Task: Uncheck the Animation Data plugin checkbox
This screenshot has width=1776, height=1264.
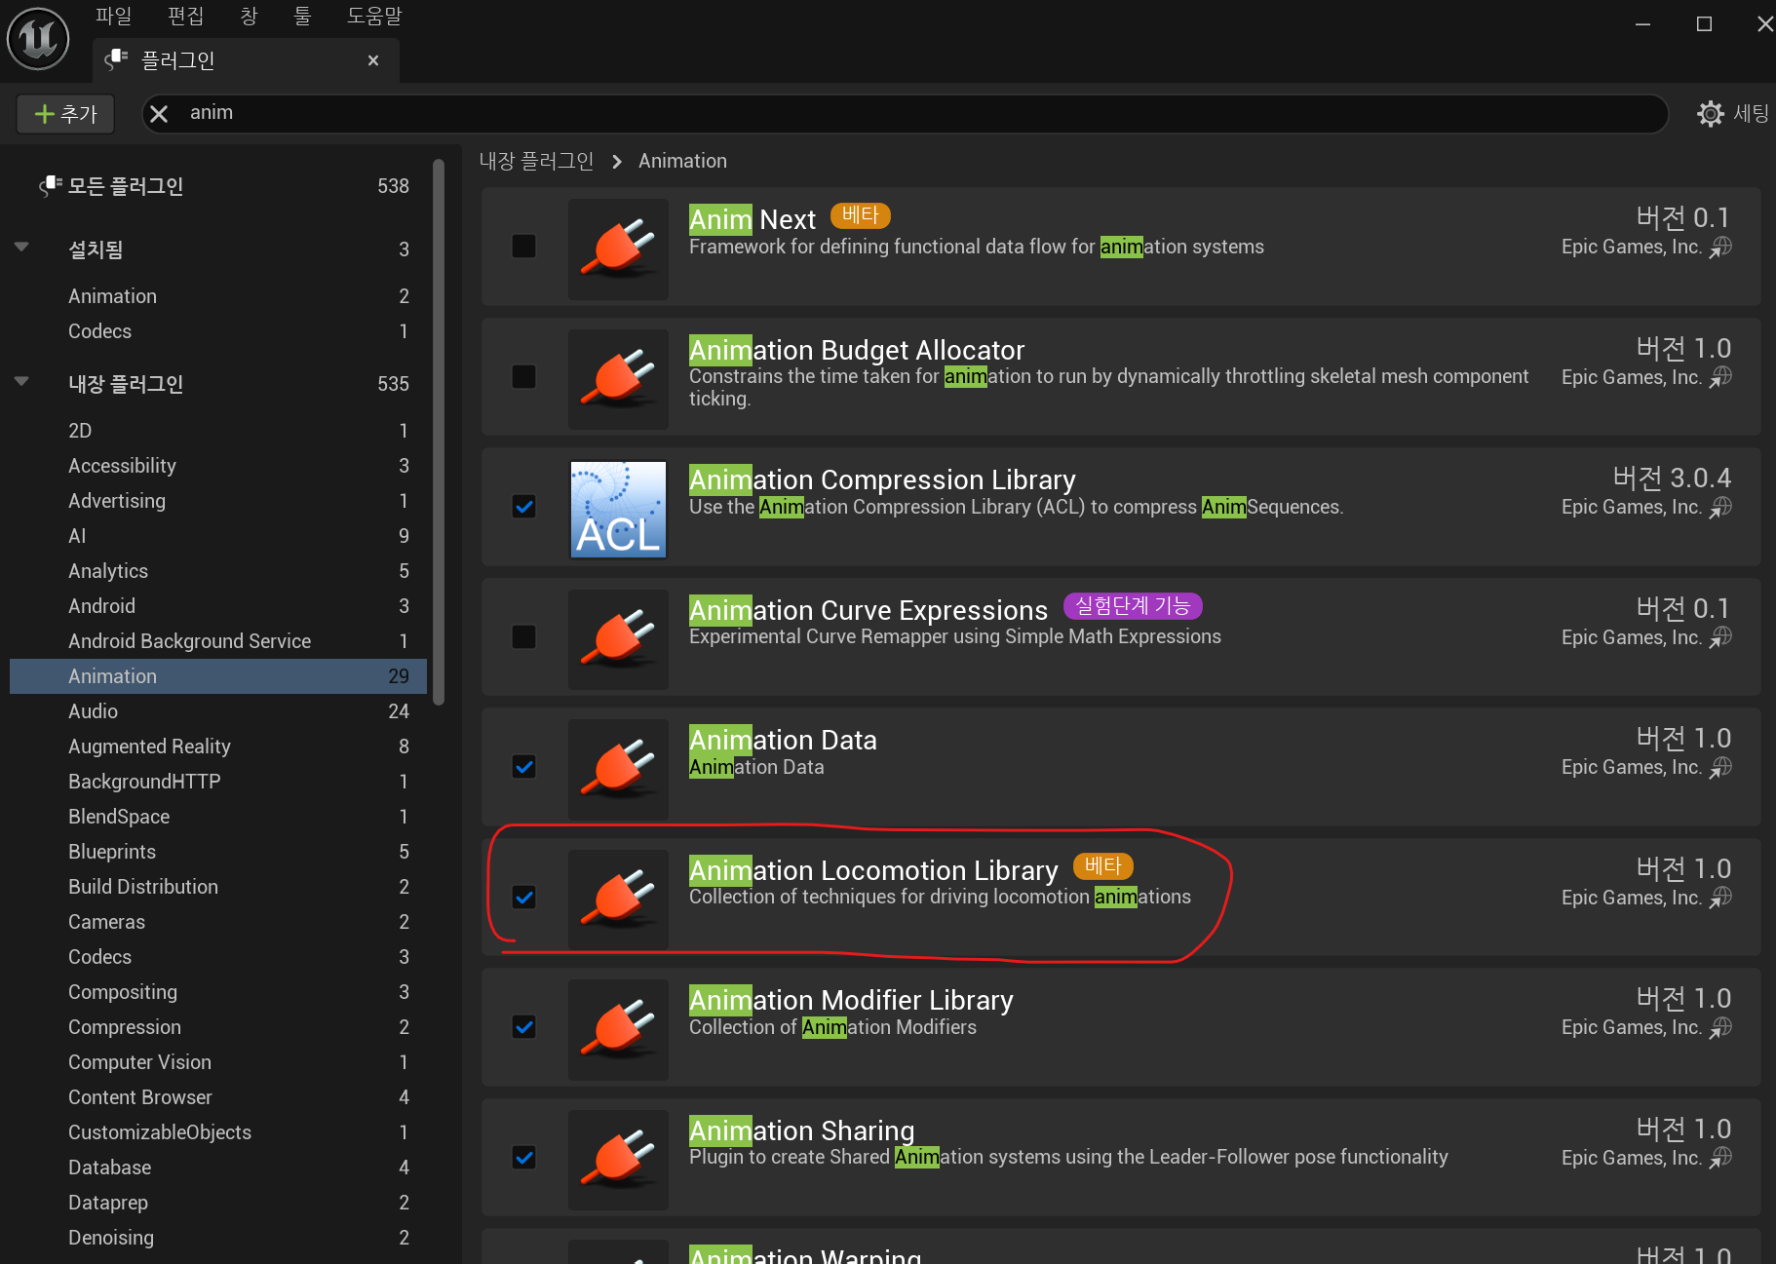Action: click(x=524, y=767)
